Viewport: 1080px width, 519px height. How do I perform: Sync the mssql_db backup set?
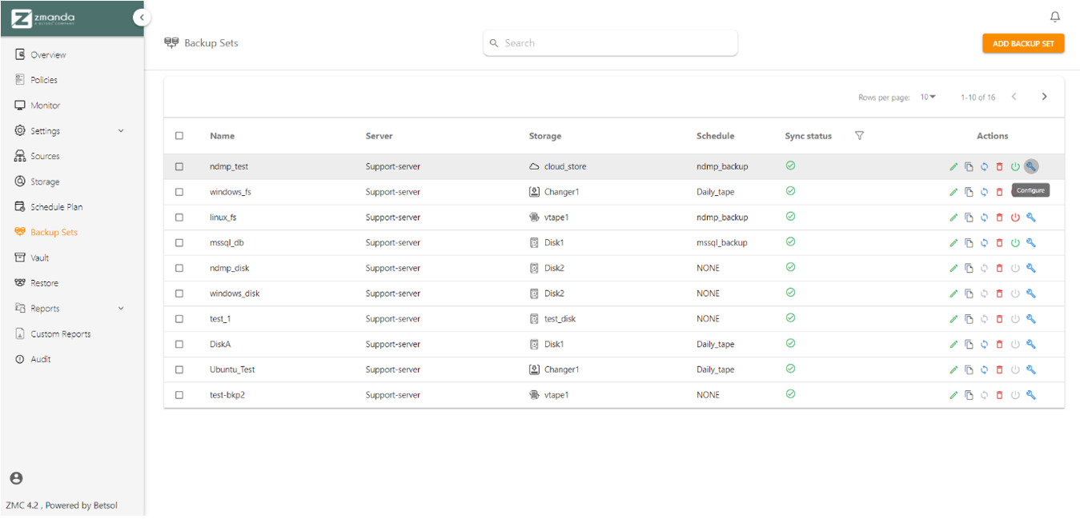pos(984,243)
